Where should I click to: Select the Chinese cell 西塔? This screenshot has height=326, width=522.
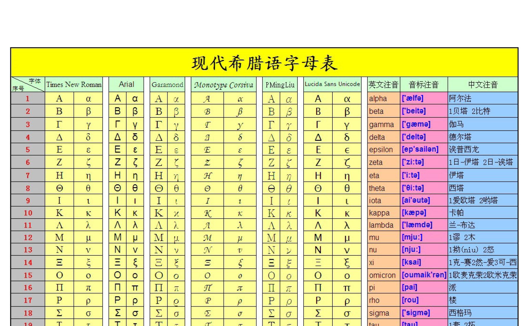coord(483,188)
